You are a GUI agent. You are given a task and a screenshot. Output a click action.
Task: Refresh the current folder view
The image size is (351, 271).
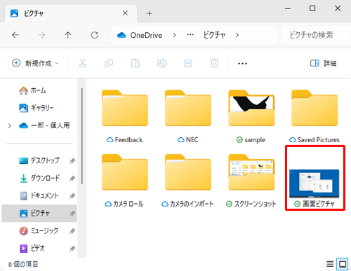point(95,35)
